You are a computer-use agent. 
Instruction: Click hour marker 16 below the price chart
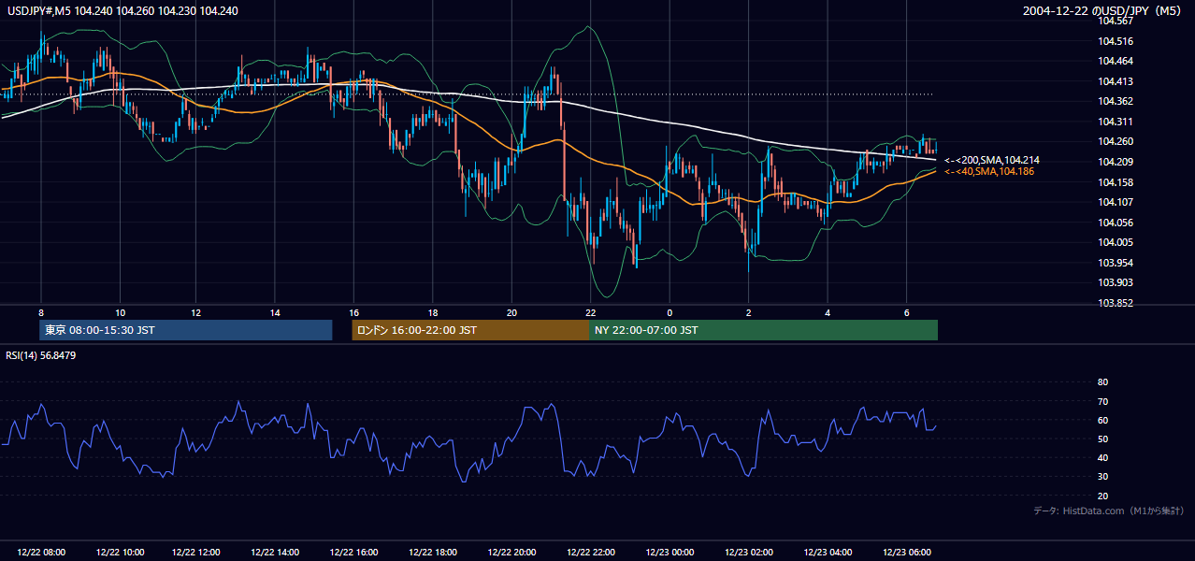coord(354,312)
